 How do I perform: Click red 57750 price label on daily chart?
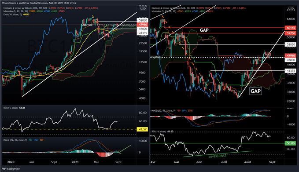(x=291, y=33)
